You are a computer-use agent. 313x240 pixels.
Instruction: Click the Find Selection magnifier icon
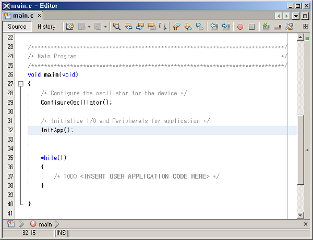click(x=117, y=27)
